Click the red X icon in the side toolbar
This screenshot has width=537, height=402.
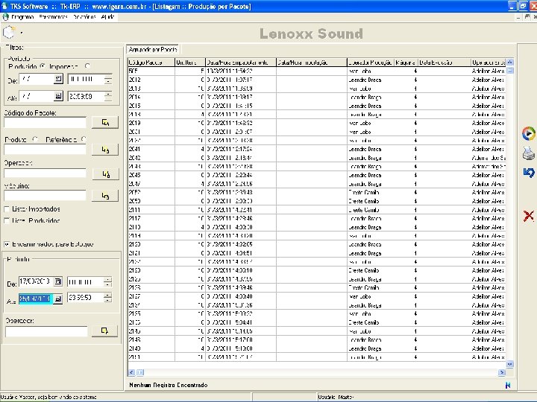click(x=529, y=216)
